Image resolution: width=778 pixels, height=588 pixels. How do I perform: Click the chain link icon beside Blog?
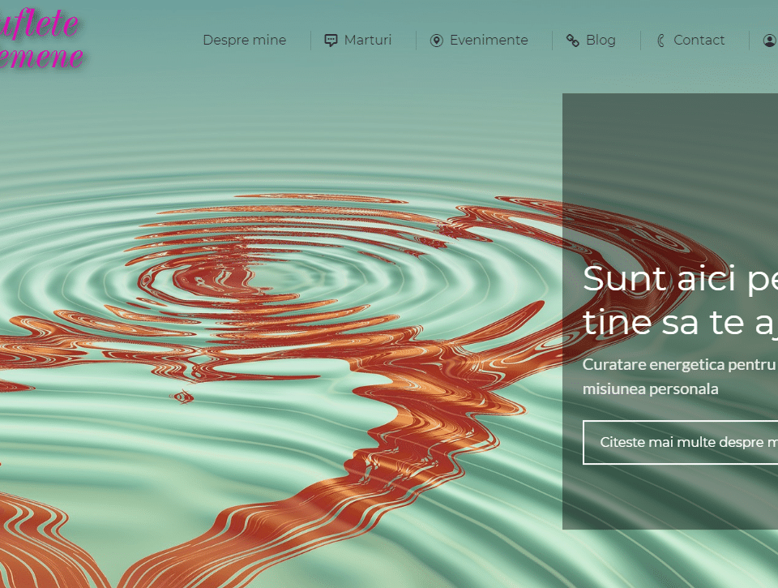pyautogui.click(x=572, y=41)
